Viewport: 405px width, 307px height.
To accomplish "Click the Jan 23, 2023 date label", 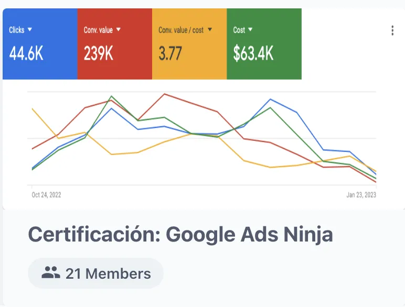I will (361, 195).
